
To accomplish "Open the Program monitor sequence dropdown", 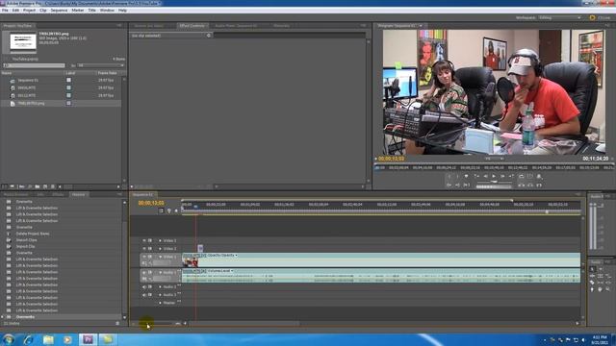I will (x=421, y=26).
